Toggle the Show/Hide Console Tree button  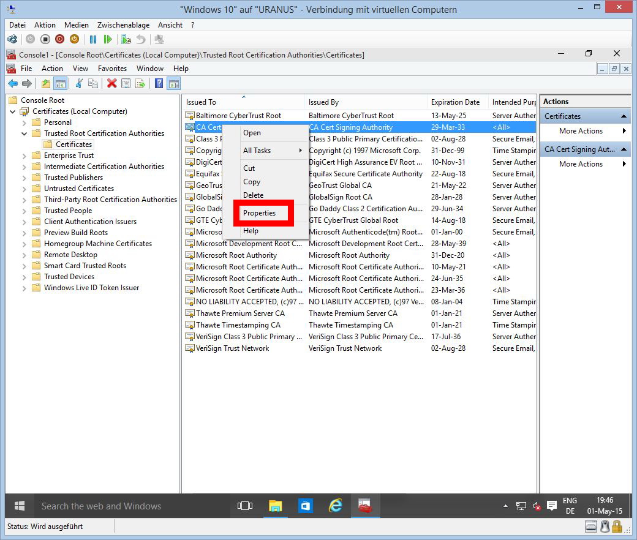coord(60,84)
